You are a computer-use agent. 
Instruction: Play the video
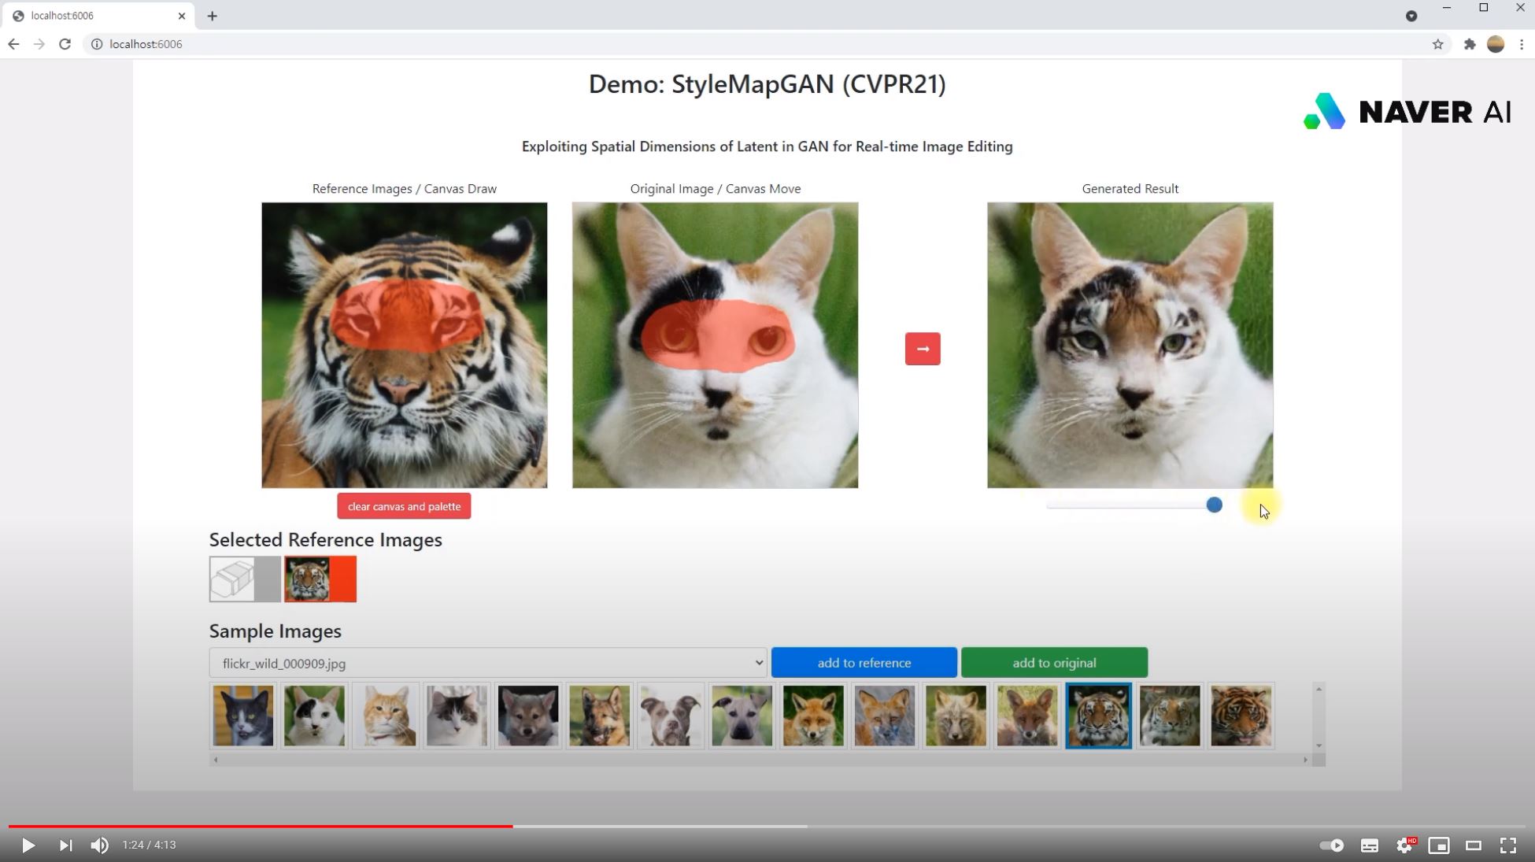click(28, 845)
